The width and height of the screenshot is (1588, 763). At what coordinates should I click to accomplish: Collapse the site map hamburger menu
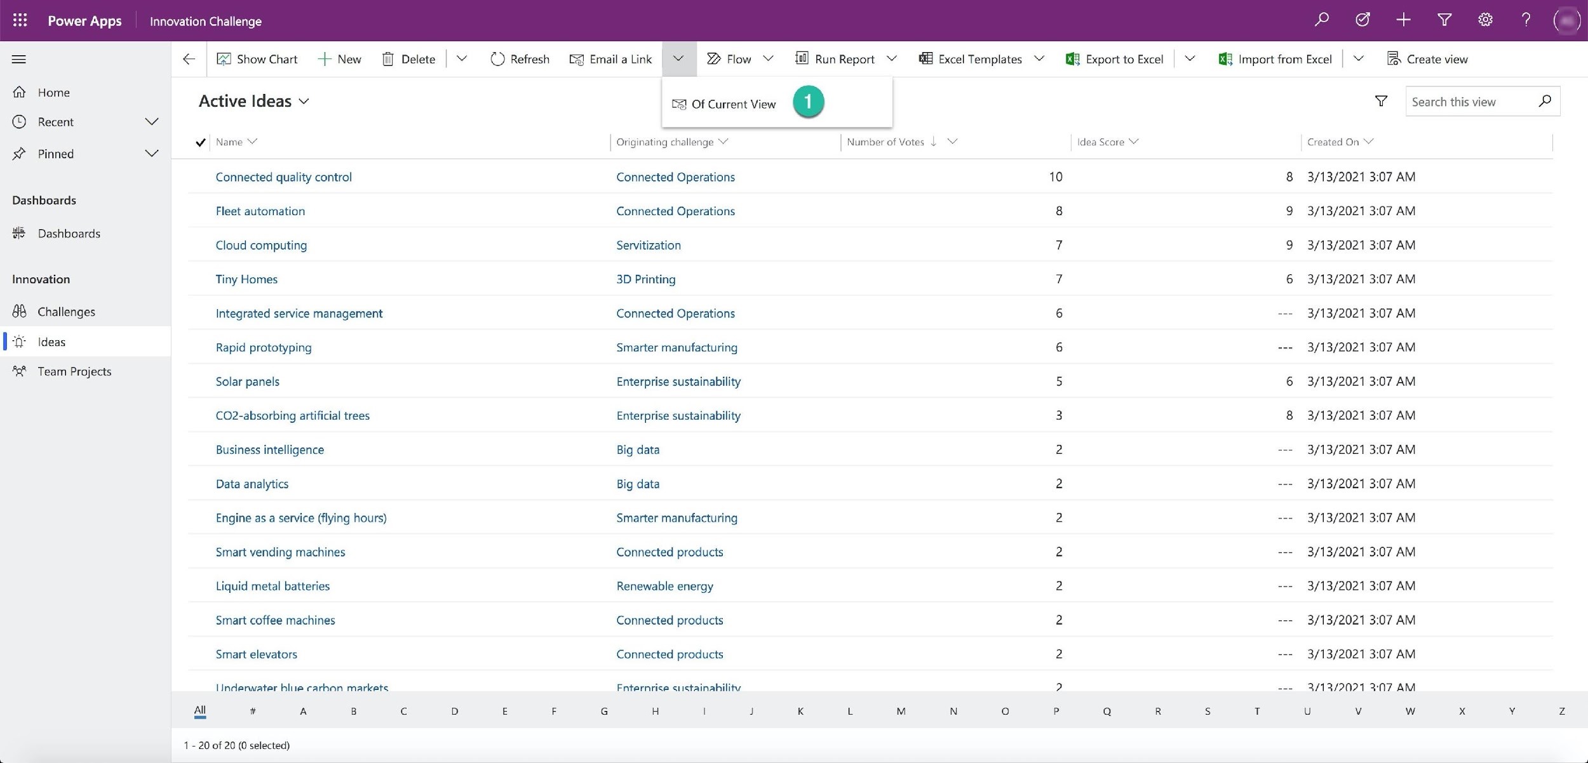tap(19, 59)
